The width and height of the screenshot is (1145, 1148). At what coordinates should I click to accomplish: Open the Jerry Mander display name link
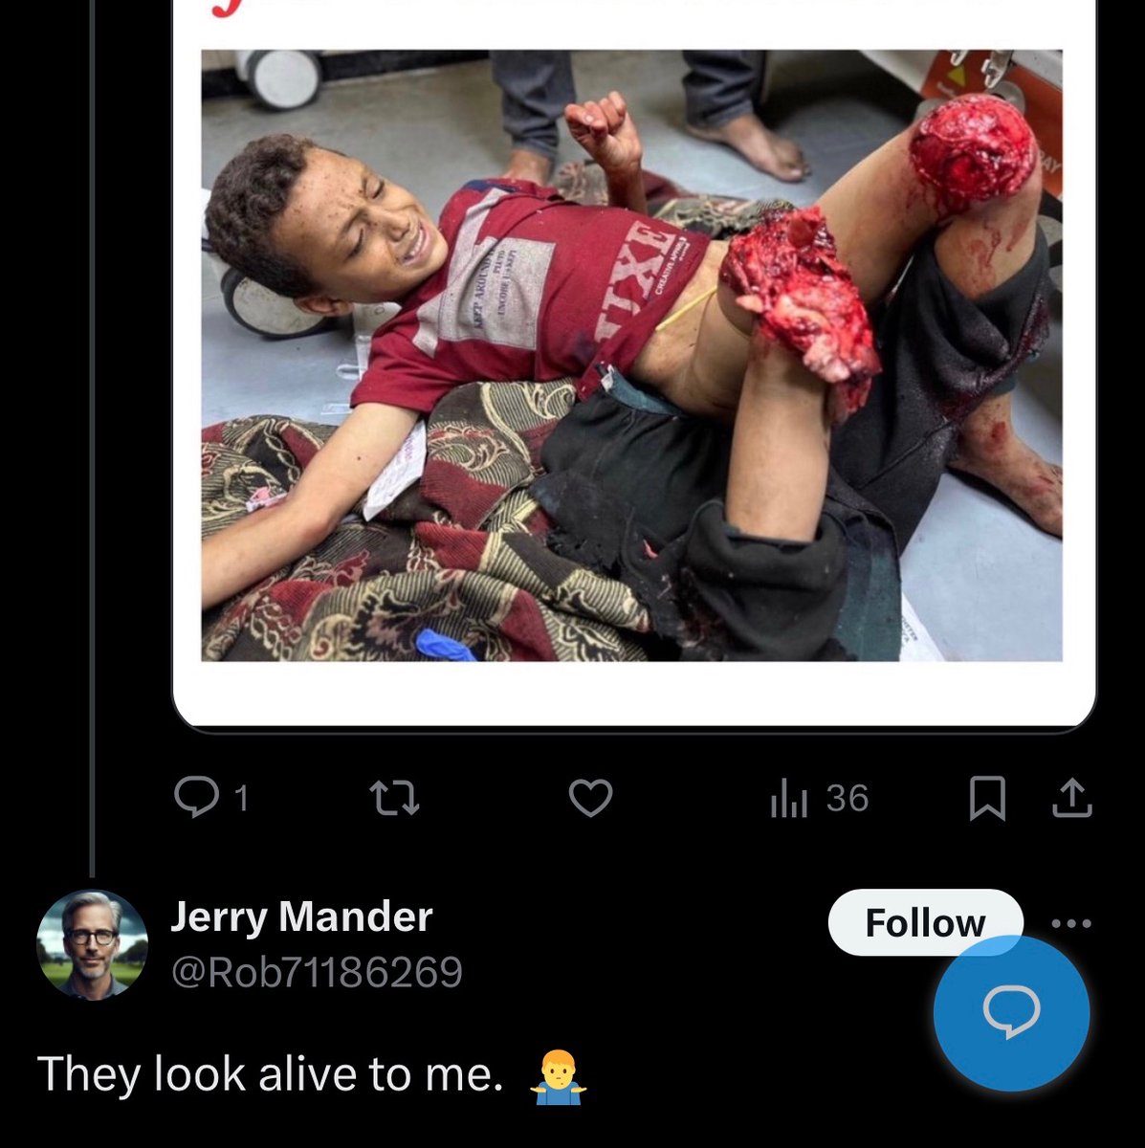301,916
